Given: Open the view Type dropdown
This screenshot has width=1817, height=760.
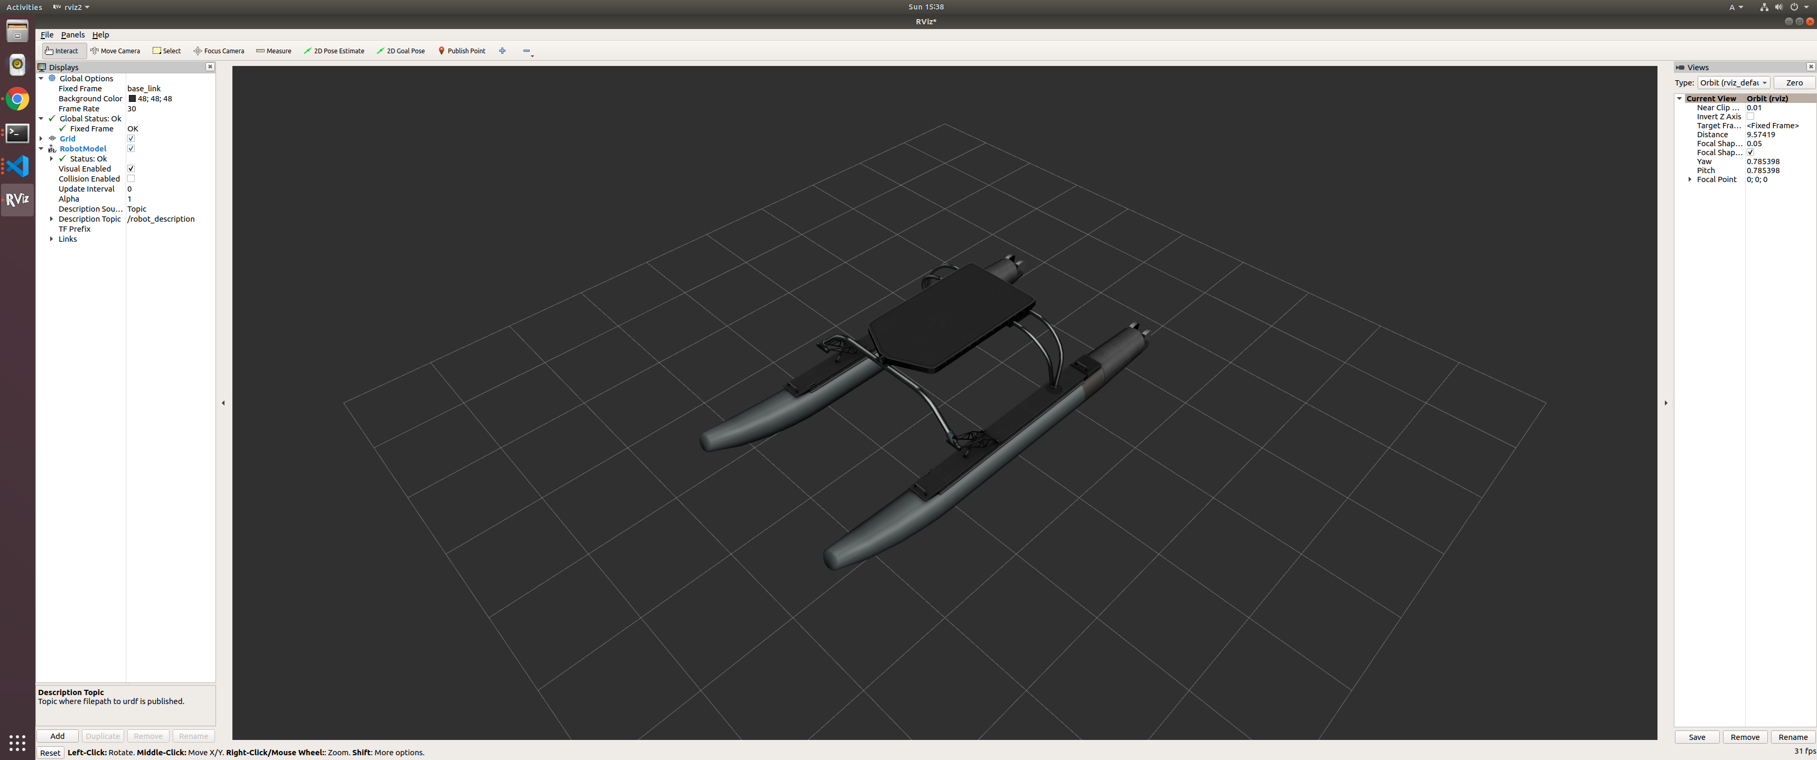Looking at the screenshot, I should click(1733, 83).
